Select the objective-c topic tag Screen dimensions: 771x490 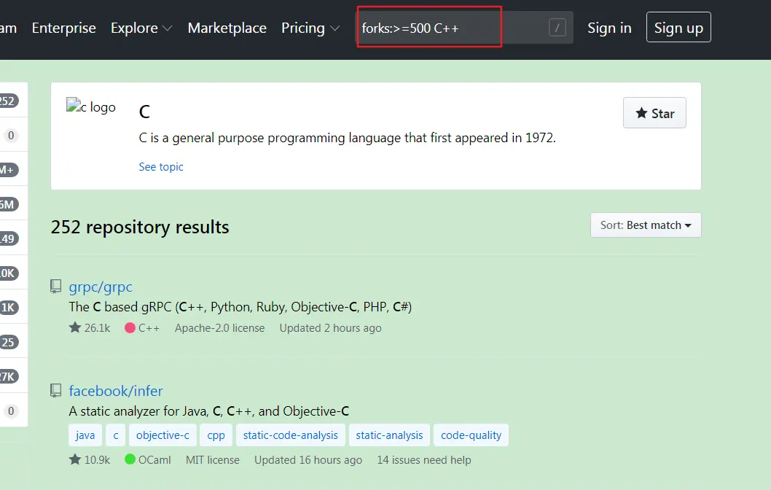[x=163, y=435]
